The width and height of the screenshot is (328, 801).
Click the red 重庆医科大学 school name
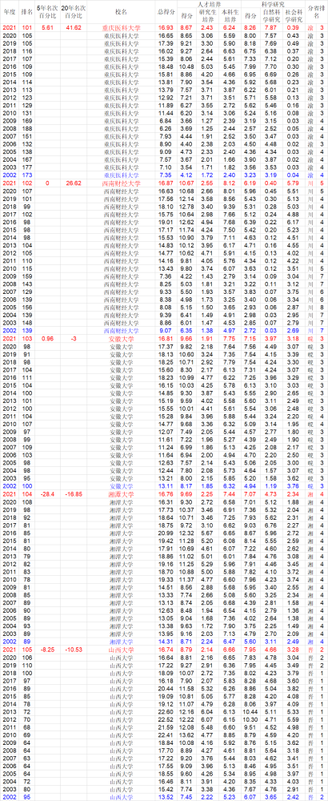122,28
